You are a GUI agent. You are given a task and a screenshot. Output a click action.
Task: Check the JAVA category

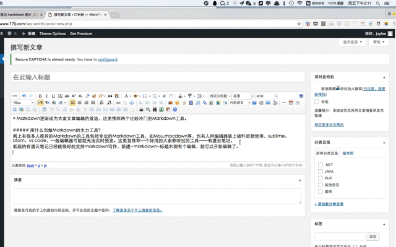(x=321, y=172)
